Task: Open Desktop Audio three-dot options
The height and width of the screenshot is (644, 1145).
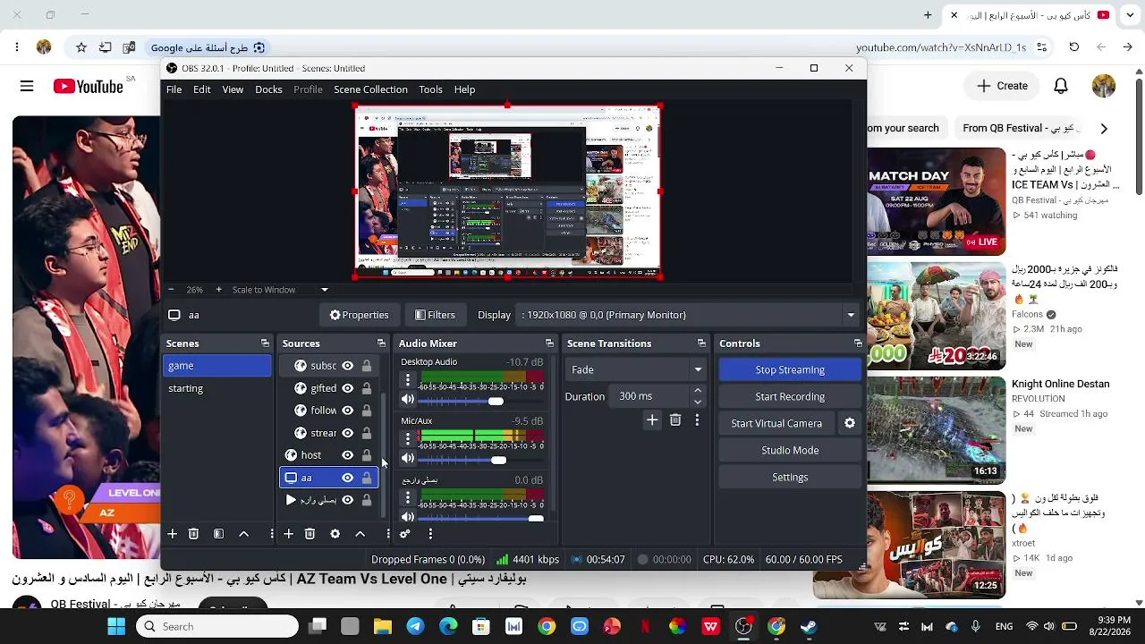Action: pos(408,382)
